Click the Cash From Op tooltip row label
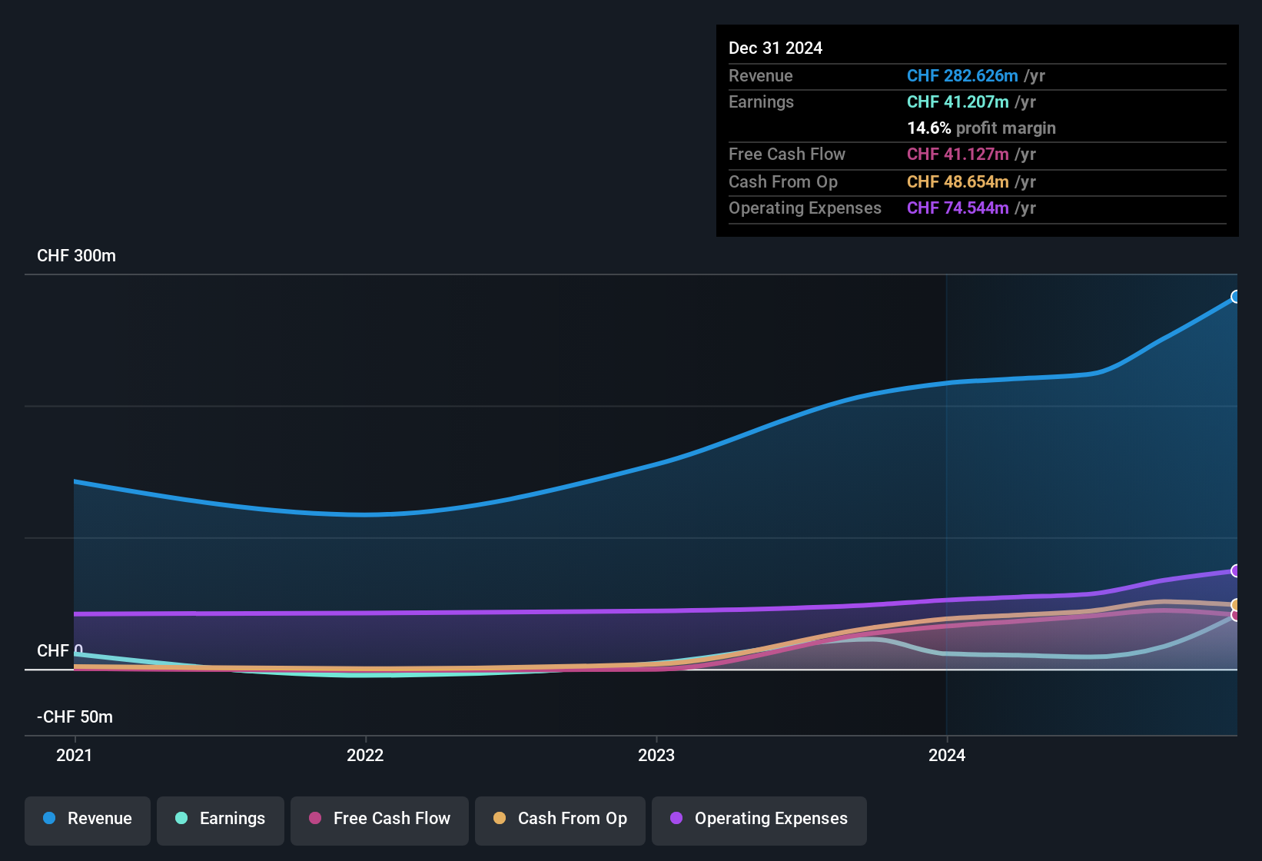 point(783,182)
